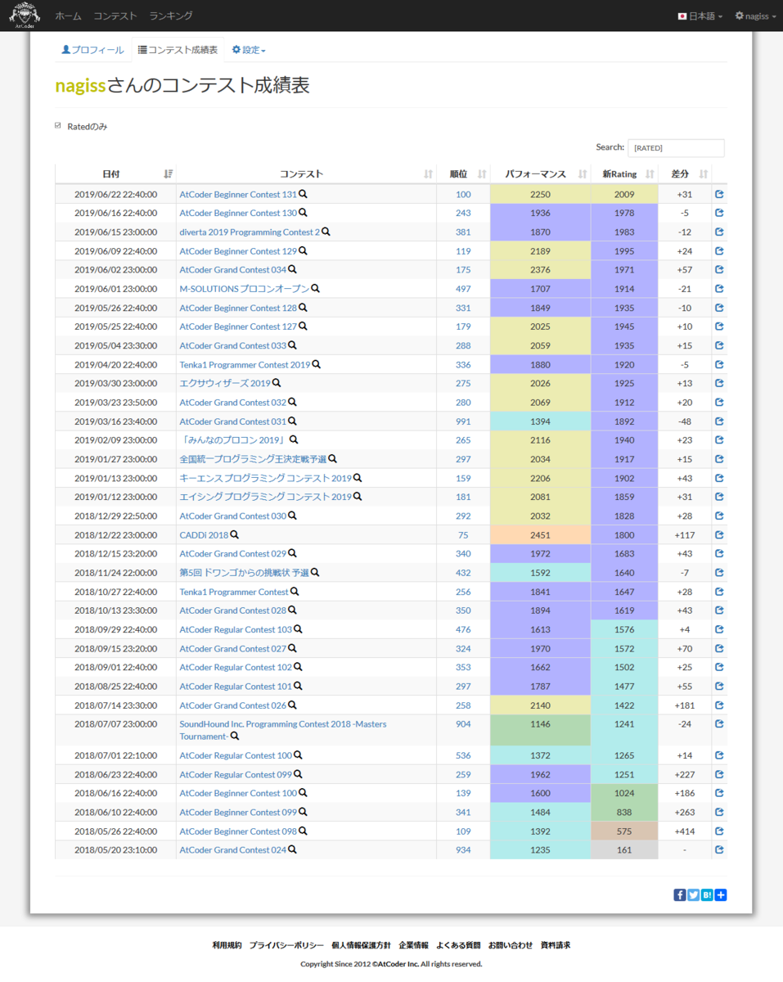This screenshot has height=982, width=783.
Task: Click the AtCoder logo in the navbar
Action: (x=25, y=16)
